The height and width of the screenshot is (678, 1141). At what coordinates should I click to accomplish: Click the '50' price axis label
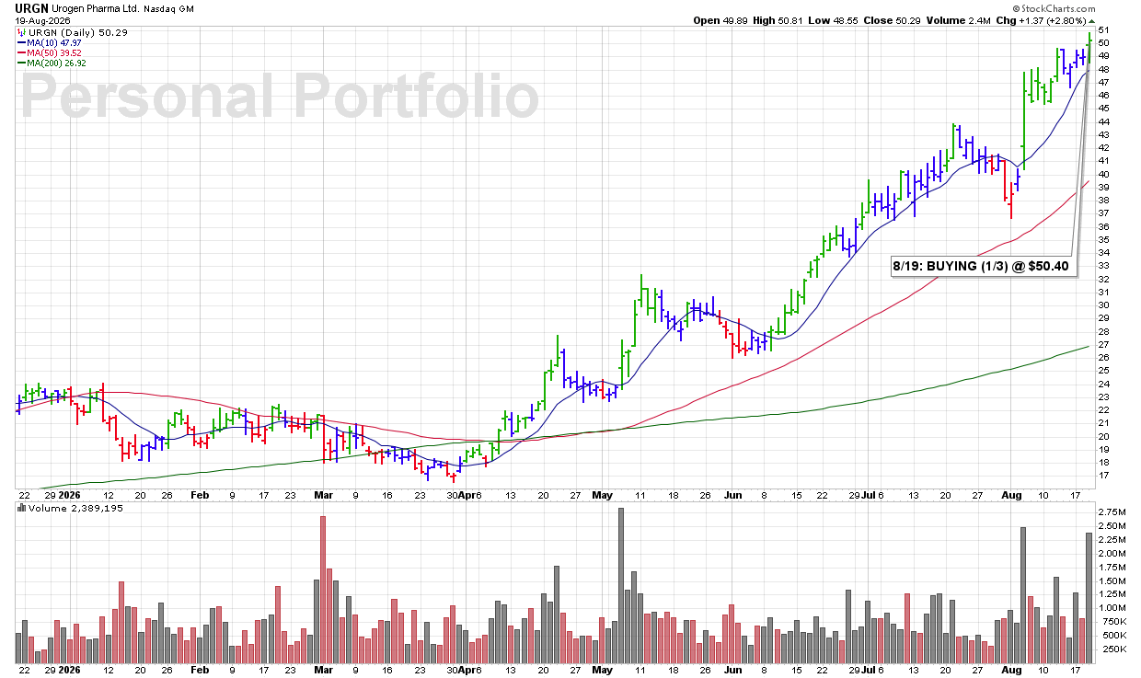click(1101, 43)
